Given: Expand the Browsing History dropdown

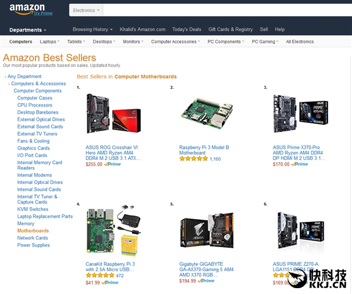Looking at the screenshot, I should tap(93, 29).
